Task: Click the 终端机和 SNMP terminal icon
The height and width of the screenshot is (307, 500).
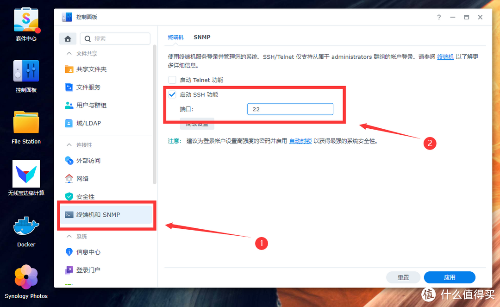Action: [69, 214]
